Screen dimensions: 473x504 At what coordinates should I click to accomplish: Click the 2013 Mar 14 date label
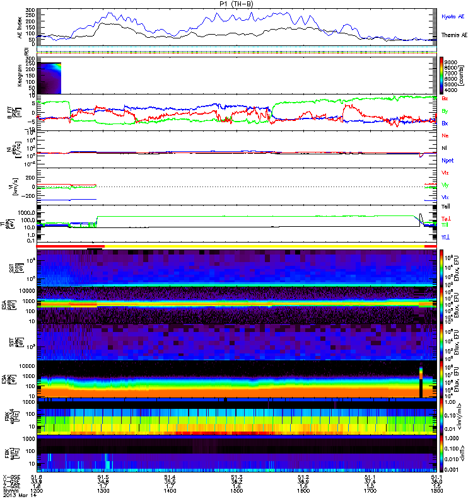pos(20,495)
